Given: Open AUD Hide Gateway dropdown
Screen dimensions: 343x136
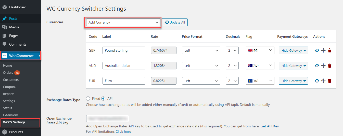Looking at the screenshot, I should pyautogui.click(x=293, y=66).
